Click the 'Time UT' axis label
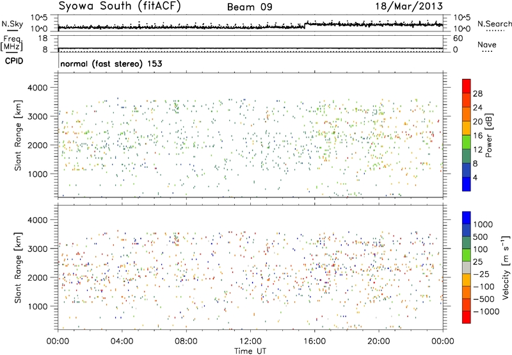 tap(250, 351)
